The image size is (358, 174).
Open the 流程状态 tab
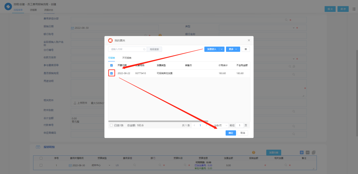[x=49, y=10]
